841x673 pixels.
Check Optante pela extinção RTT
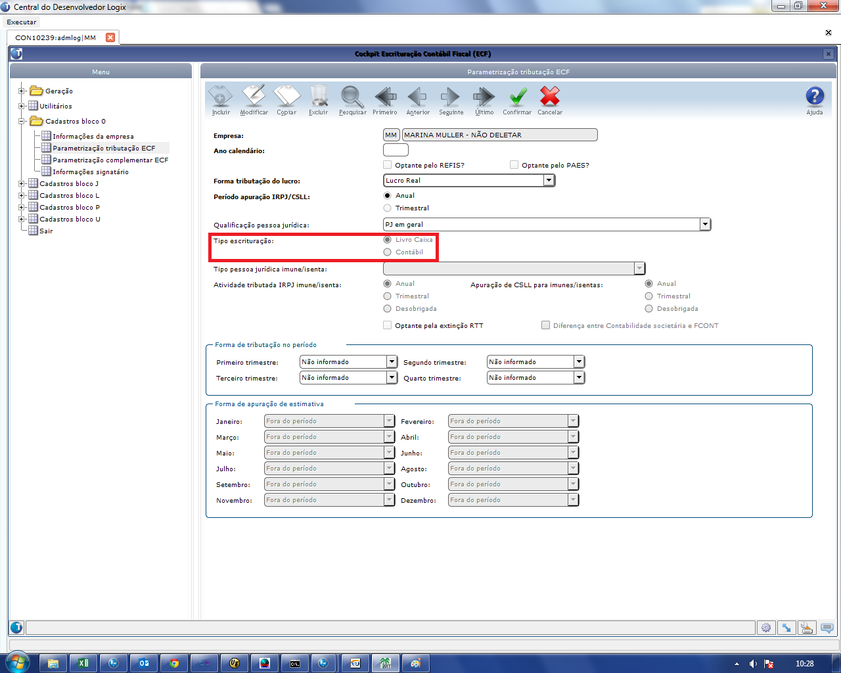tap(388, 325)
